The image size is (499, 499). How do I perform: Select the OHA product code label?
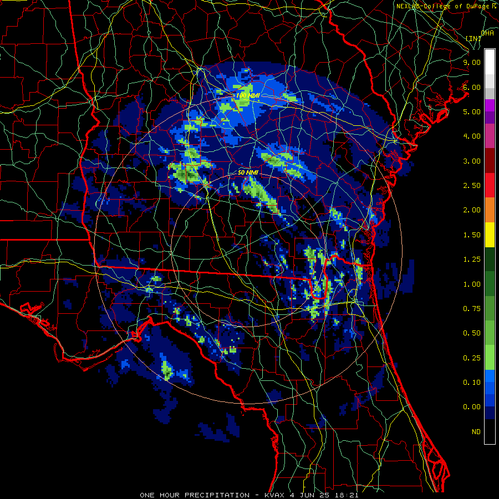pyautogui.click(x=487, y=33)
